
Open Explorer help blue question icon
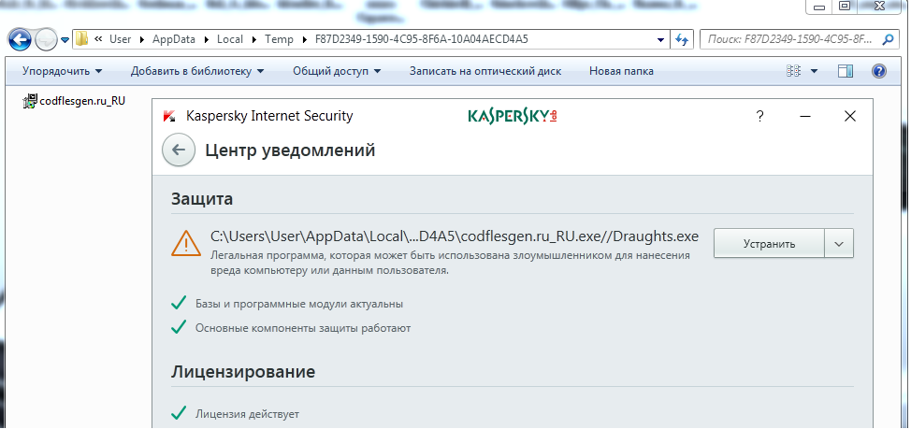878,71
